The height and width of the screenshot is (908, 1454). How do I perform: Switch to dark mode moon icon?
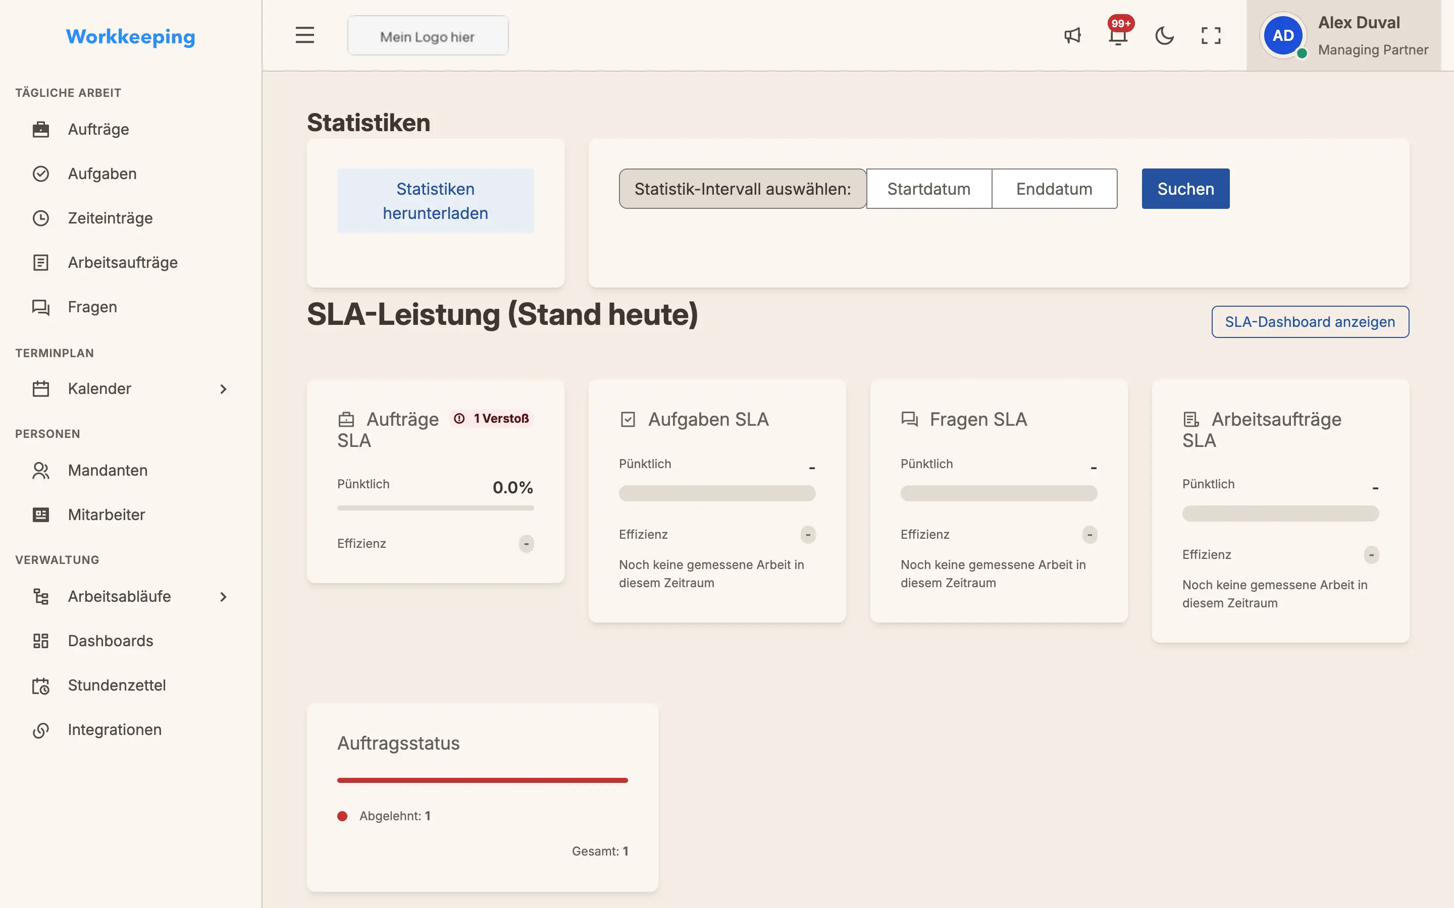[1164, 35]
